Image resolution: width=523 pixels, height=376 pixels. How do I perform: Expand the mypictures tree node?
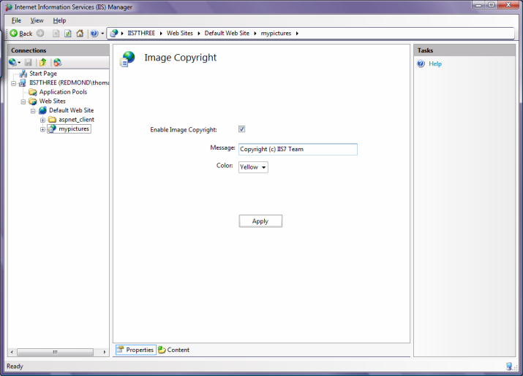42,129
